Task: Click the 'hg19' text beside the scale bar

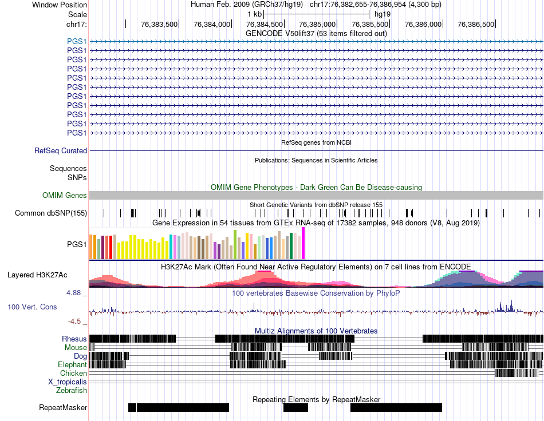Action: pos(383,14)
